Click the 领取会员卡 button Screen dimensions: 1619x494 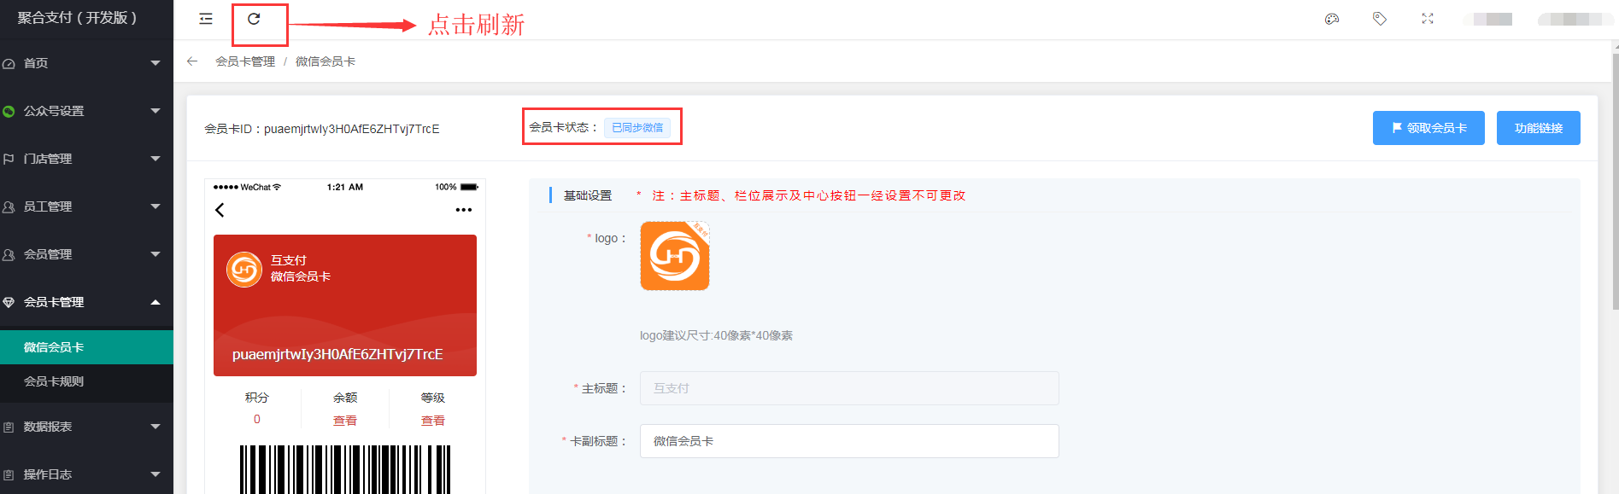click(1428, 128)
